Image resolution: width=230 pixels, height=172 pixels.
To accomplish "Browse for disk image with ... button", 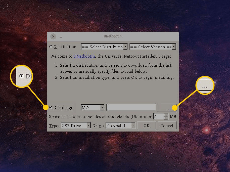I will point(167,108).
